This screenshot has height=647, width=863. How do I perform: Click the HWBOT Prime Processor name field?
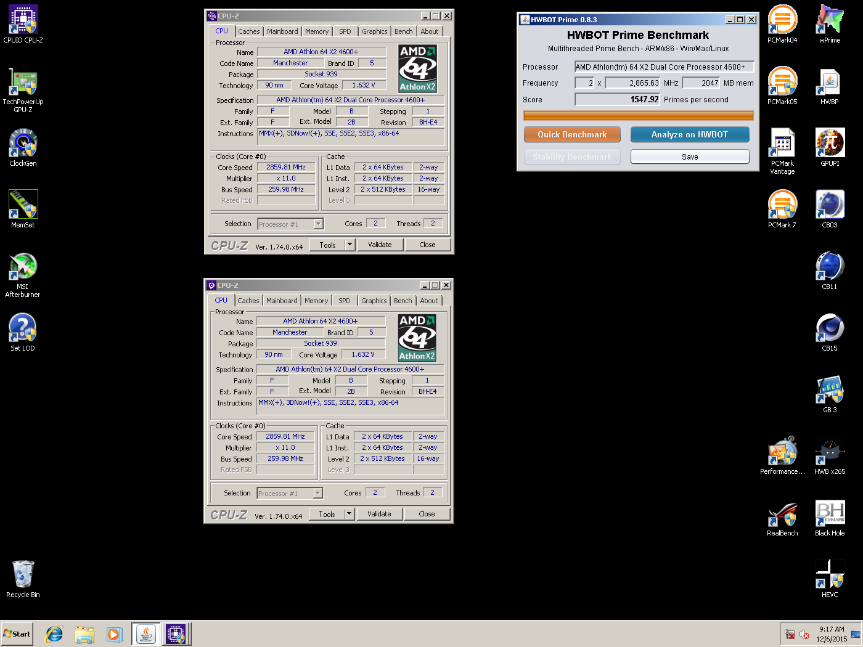(664, 67)
